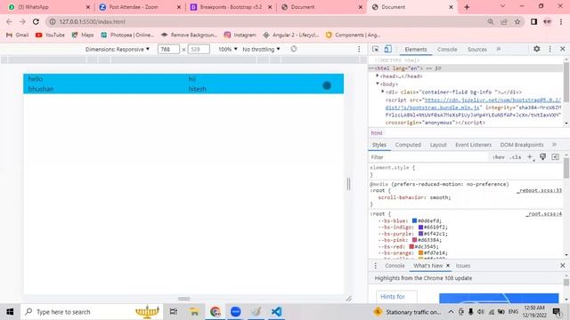
Task: Bookmark this page star icon
Action: click(517, 21)
